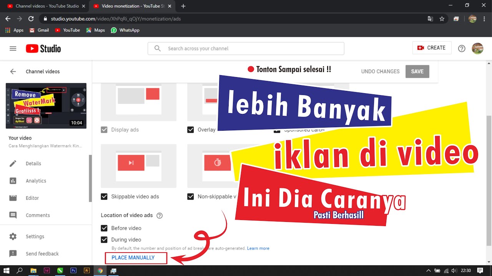
Task: Bookmark this page with the star icon
Action: 442,19
